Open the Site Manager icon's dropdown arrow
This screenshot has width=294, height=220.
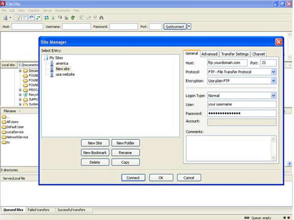(10, 18)
